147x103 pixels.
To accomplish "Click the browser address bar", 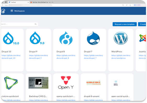I will point(62,5).
